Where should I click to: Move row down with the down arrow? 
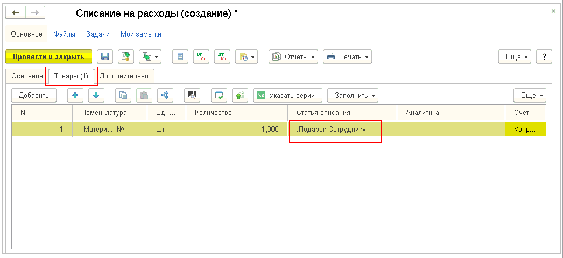[x=96, y=95]
